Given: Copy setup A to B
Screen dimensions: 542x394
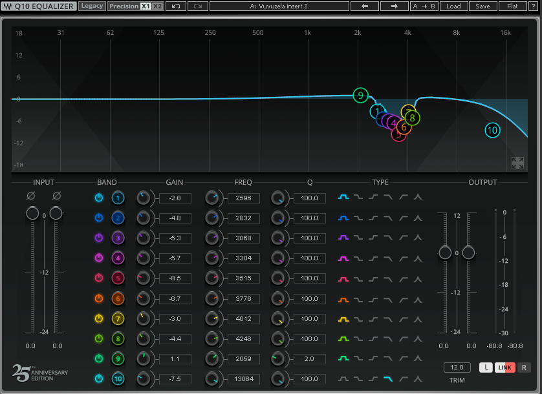Looking at the screenshot, I should [x=424, y=6].
